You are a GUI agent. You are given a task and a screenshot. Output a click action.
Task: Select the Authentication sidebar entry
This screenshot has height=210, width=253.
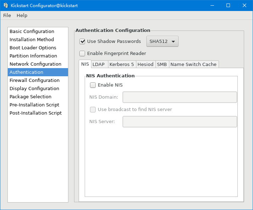coord(38,72)
